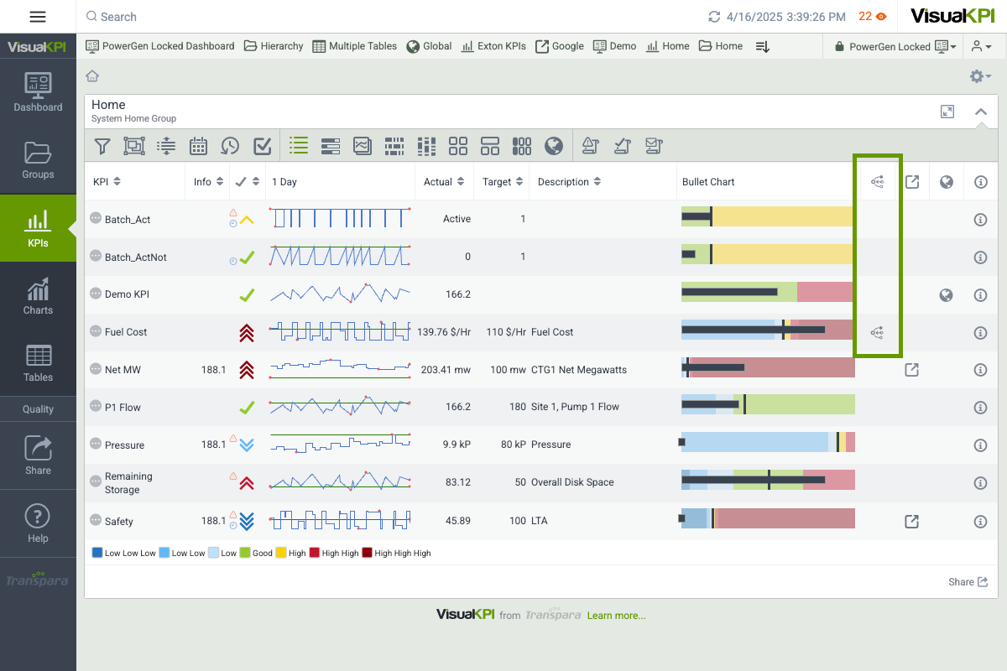Switch to the horizontal bars view icon
Image resolution: width=1007 pixels, height=671 pixels.
coord(330,146)
